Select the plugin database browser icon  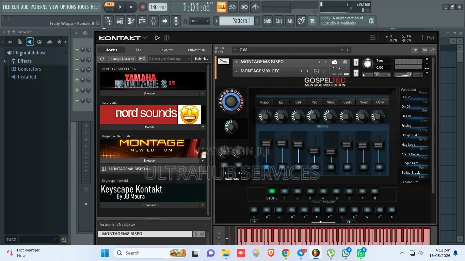(30, 42)
